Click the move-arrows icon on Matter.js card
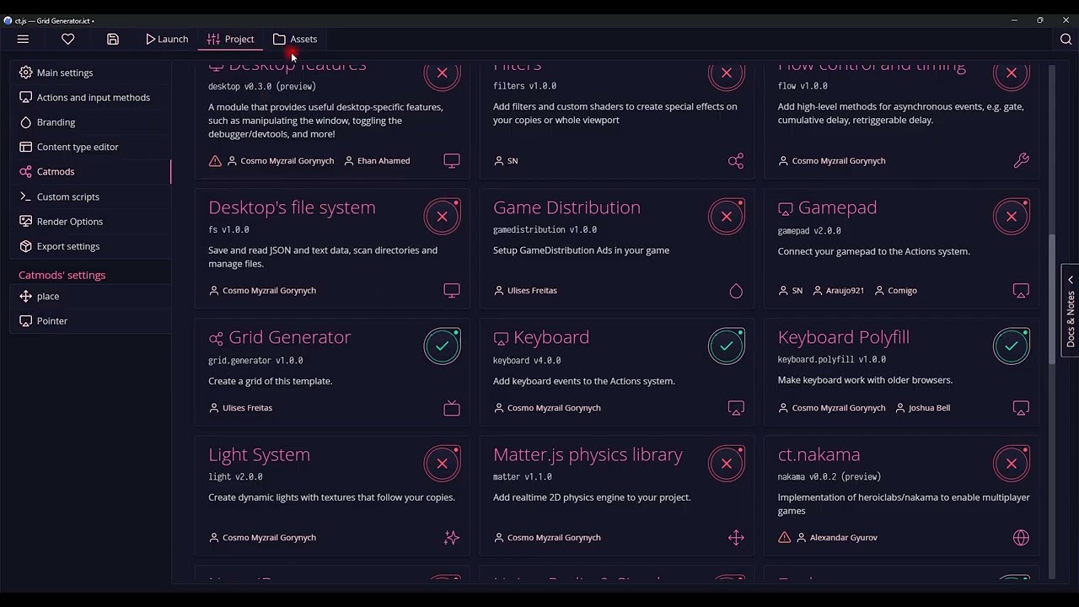1079x607 pixels. pos(736,537)
